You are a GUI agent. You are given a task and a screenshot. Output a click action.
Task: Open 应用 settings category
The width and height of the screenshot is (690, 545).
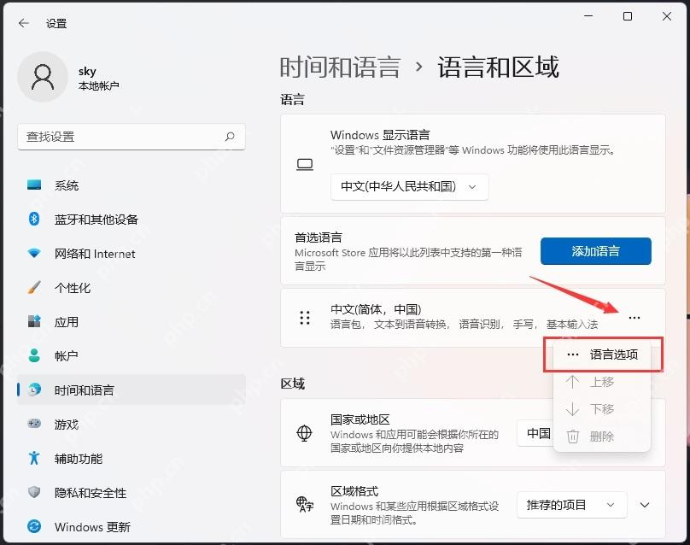click(132, 322)
